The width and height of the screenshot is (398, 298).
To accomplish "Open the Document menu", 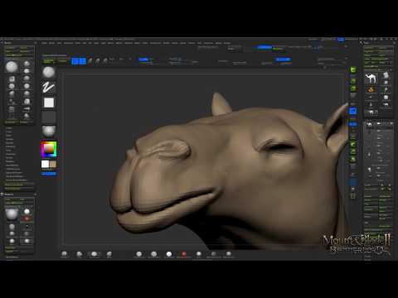I will click(68, 43).
